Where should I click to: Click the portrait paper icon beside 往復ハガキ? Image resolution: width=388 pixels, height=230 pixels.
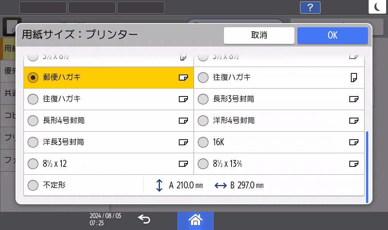point(354,78)
